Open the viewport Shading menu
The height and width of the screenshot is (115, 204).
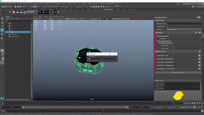coord(40,17)
